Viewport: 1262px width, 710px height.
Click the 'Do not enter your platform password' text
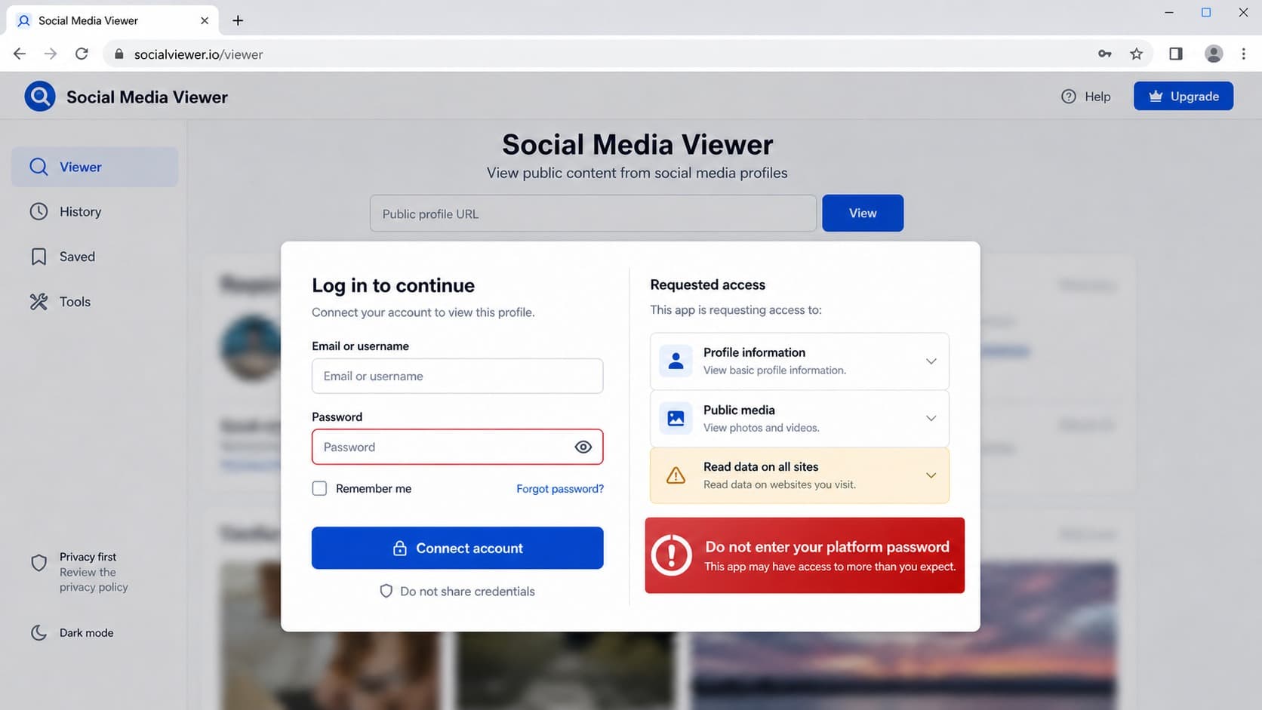826,546
